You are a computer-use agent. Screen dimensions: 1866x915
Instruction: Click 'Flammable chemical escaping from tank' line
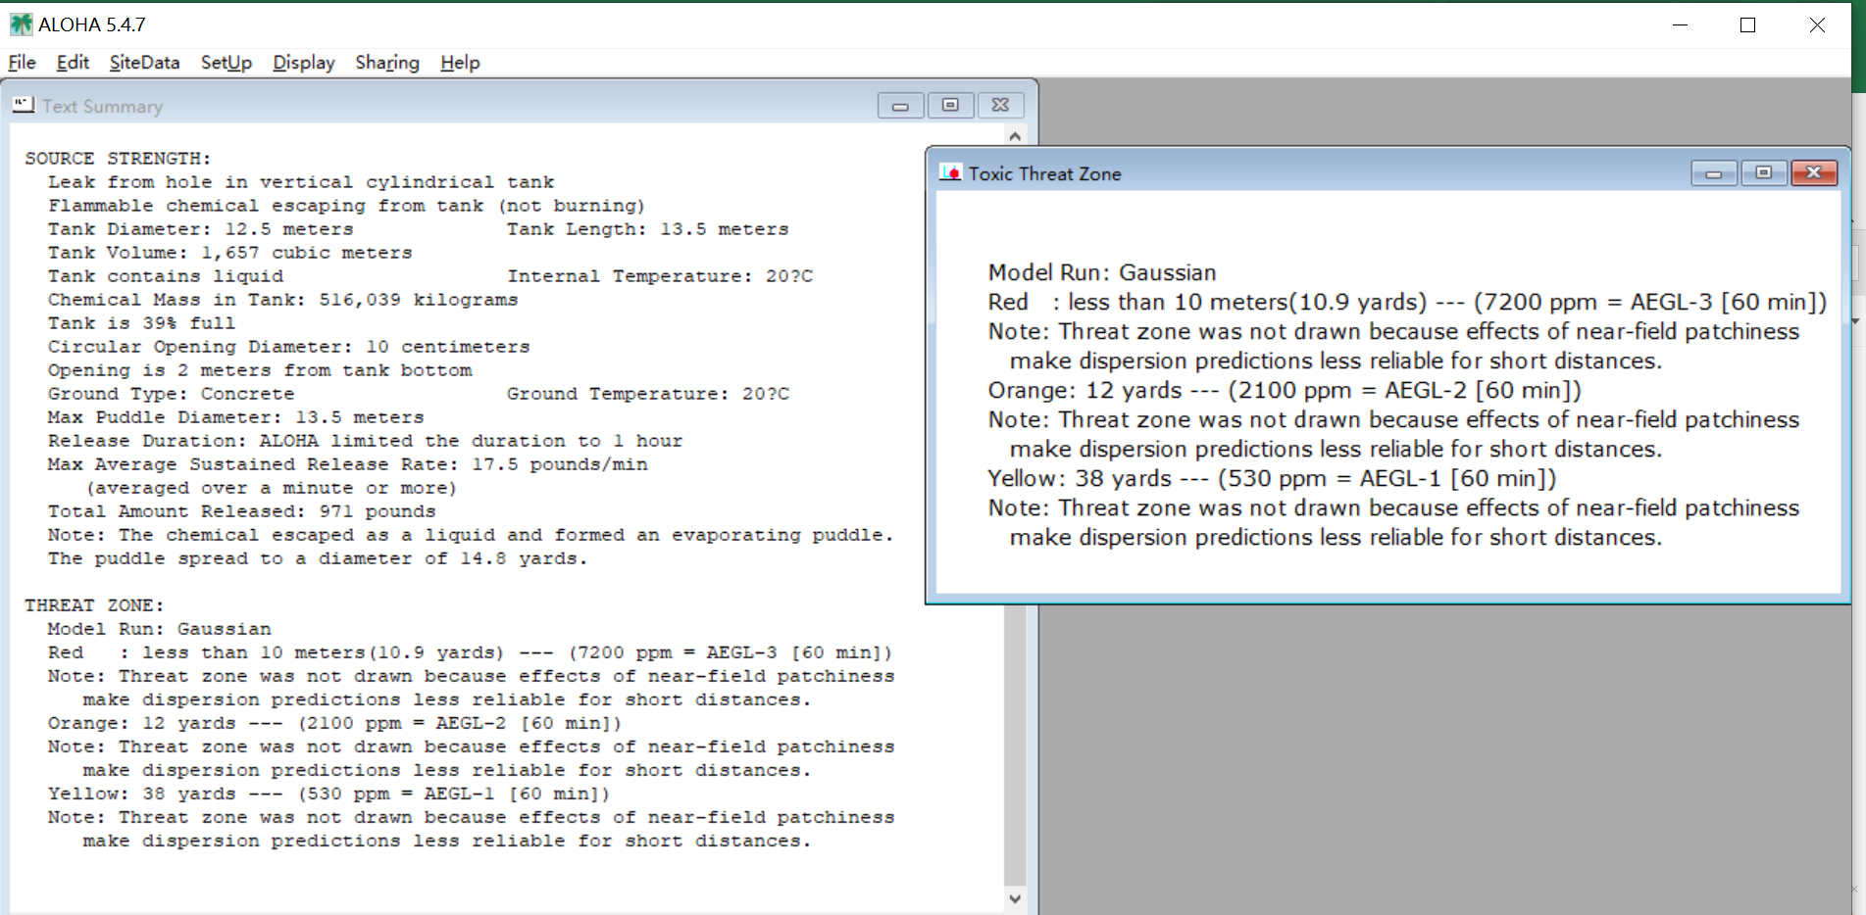pos(347,206)
